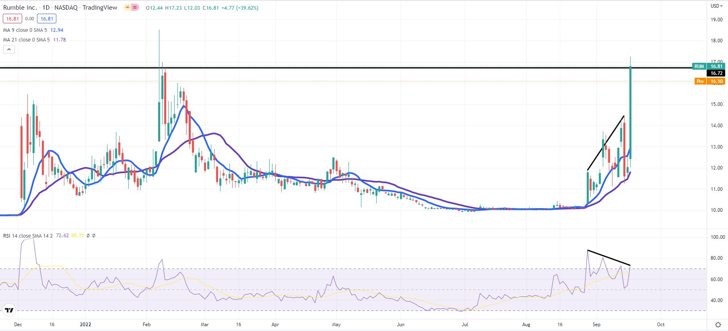Click the 19.00 price scale label
Image resolution: width=728 pixels, height=331 pixels.
pos(716,20)
